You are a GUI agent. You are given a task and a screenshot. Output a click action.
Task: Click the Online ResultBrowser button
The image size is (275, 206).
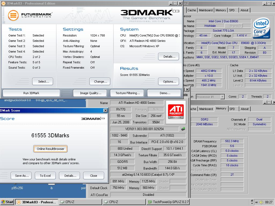click(50, 149)
